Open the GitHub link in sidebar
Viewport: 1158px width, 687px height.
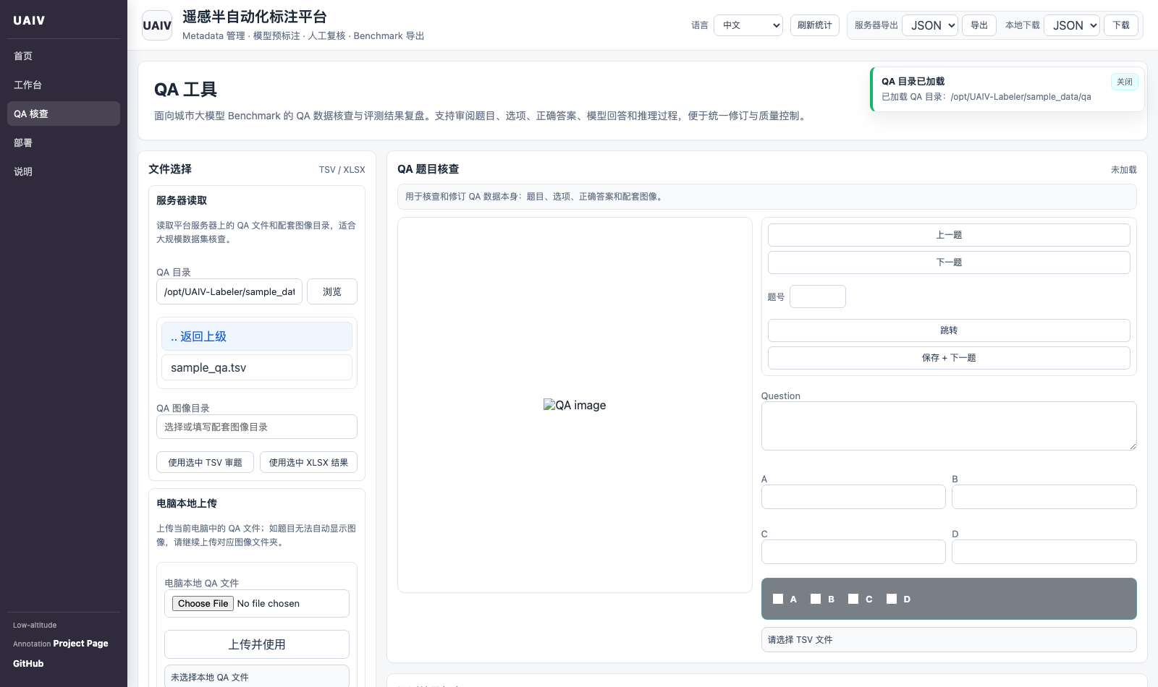tap(28, 663)
